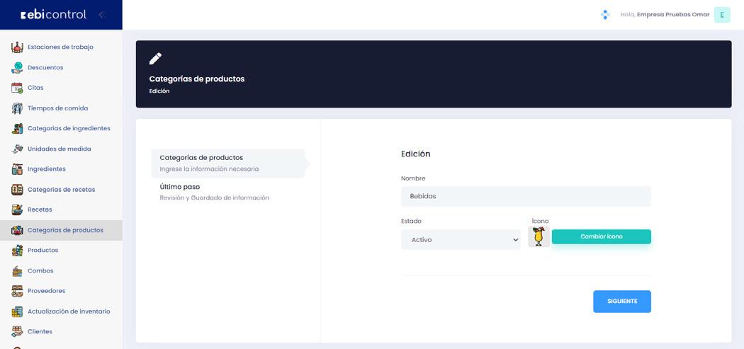Select the Citas calendar icon
This screenshot has height=349, width=744.
click(x=17, y=88)
